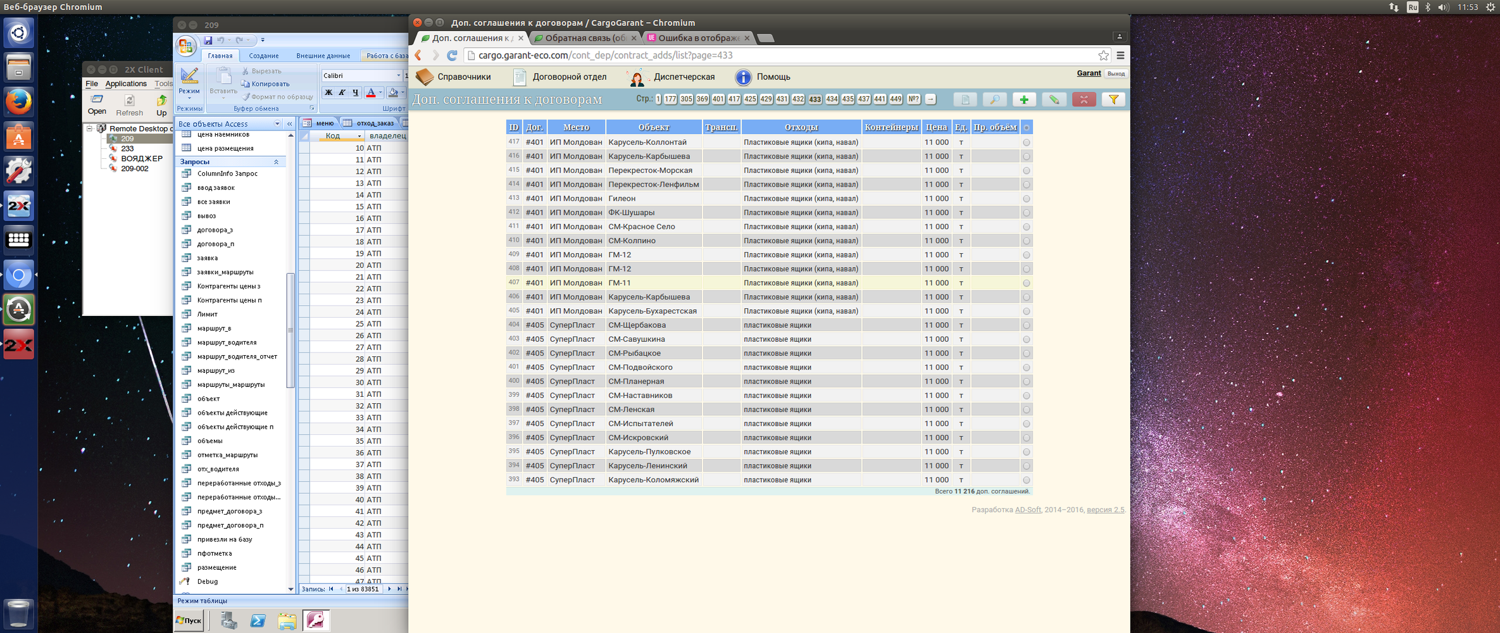Select radio button for row 413 Гилеон
Screen dimensions: 1500x633
tap(1026, 199)
